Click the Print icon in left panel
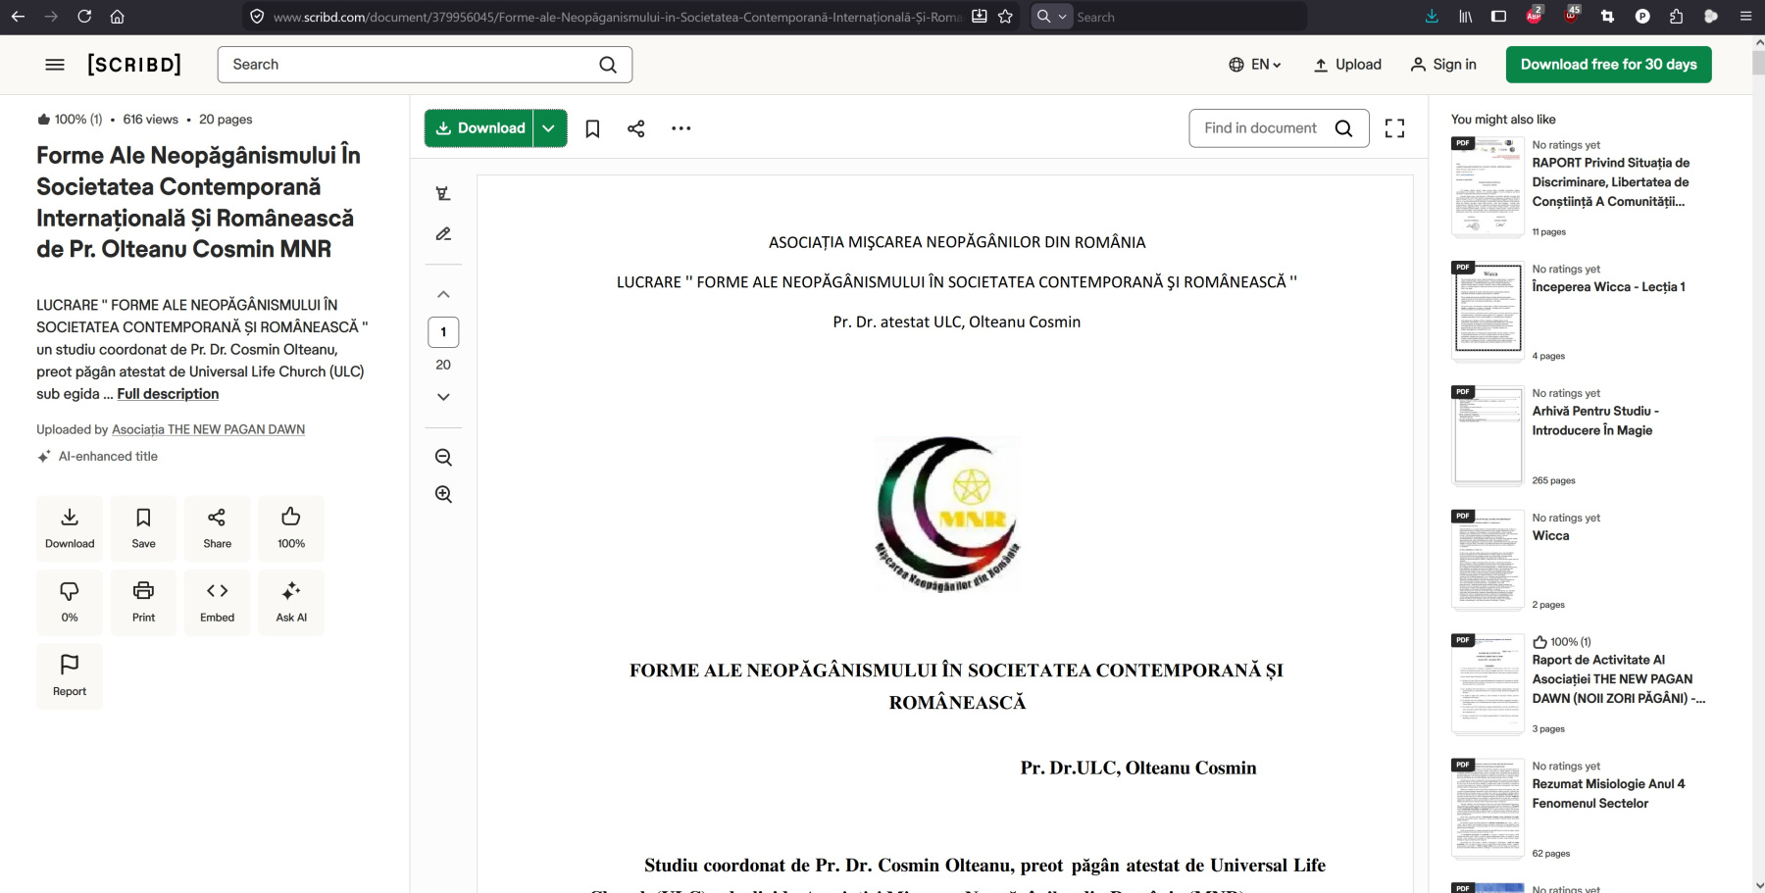This screenshot has width=1765, height=893. 143,601
